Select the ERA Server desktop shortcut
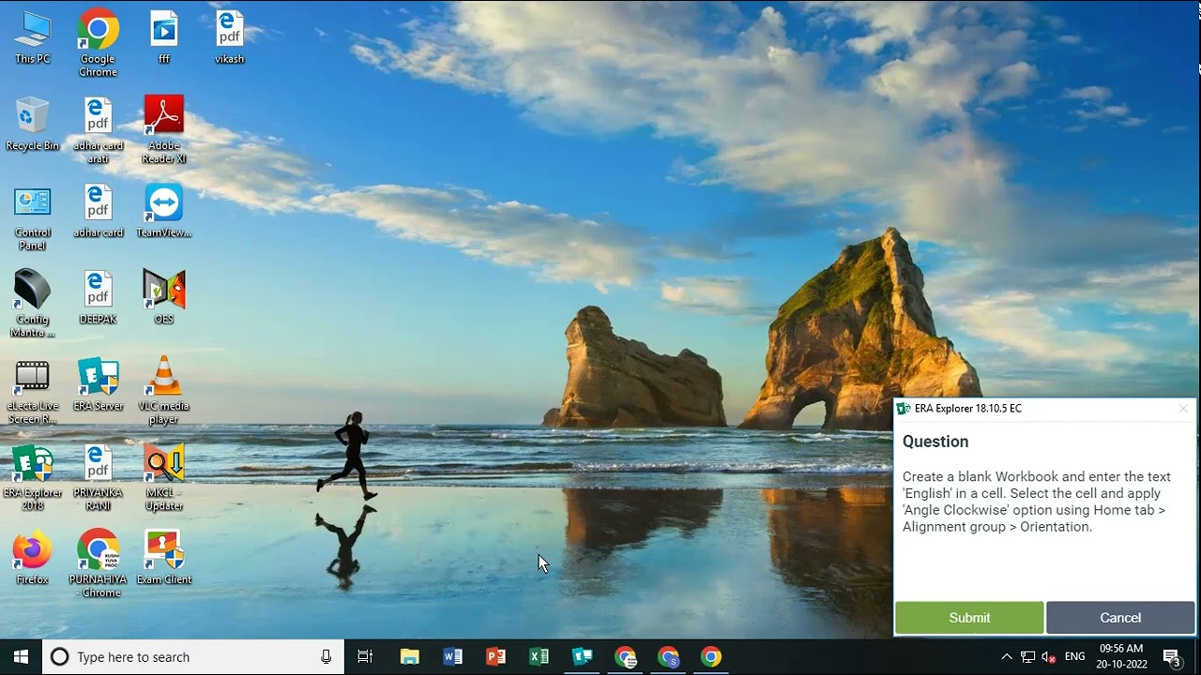Viewport: 1201px width, 675px height. pos(99,384)
